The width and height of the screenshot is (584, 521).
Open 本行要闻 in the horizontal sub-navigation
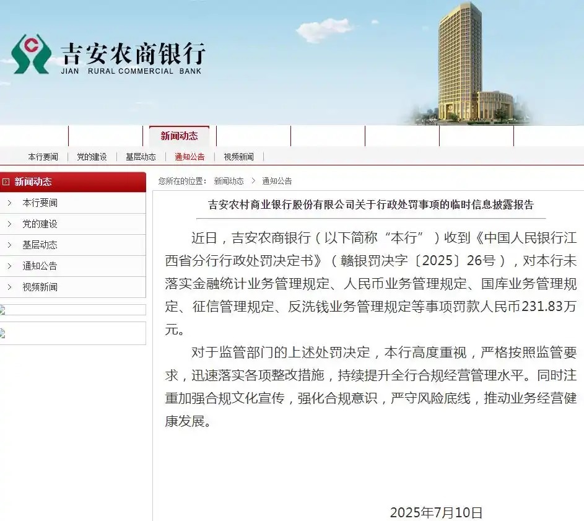point(43,157)
